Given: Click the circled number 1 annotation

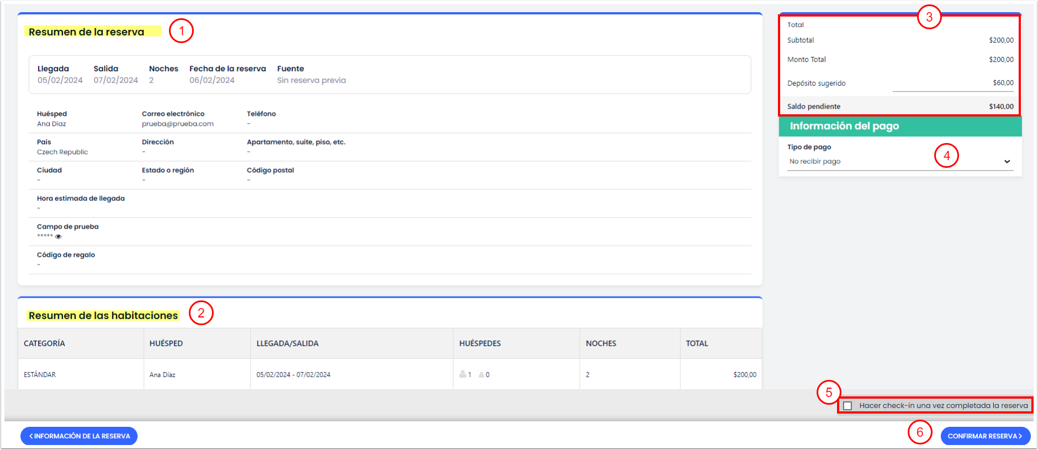Looking at the screenshot, I should (181, 31).
